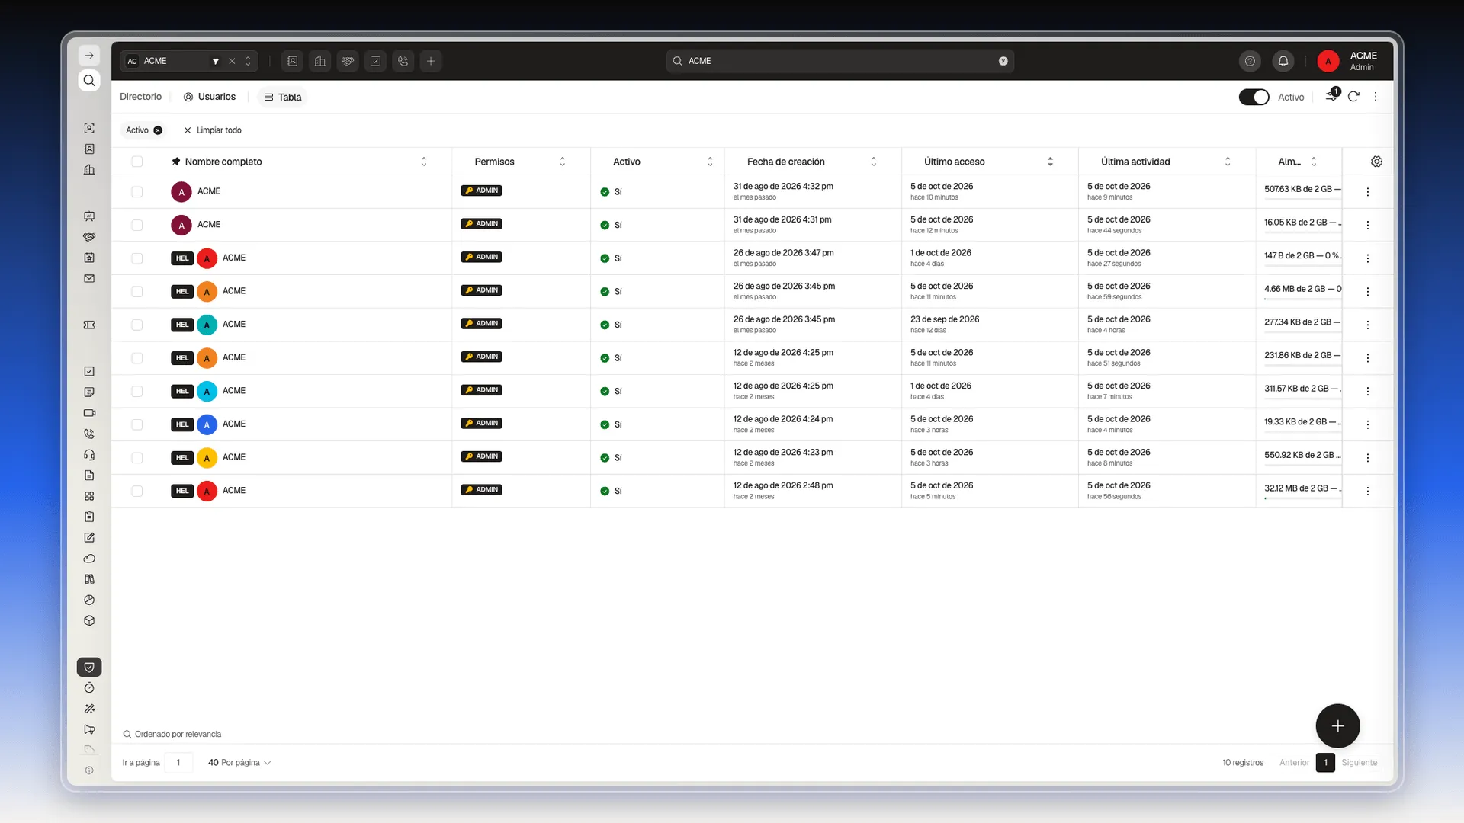This screenshot has height=823, width=1464.
Task: Open the mail icon in sidebar
Action: (89, 279)
